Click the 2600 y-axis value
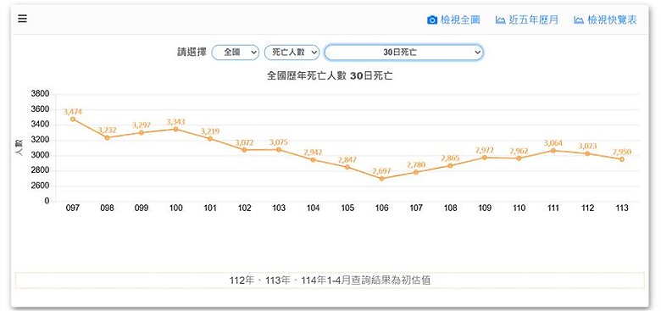 (x=40, y=186)
